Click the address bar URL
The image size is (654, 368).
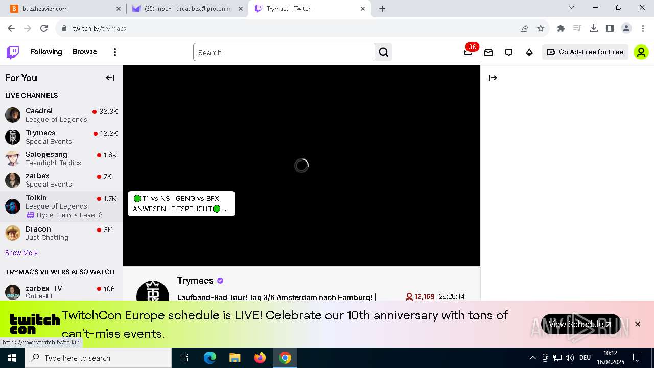coord(99,28)
